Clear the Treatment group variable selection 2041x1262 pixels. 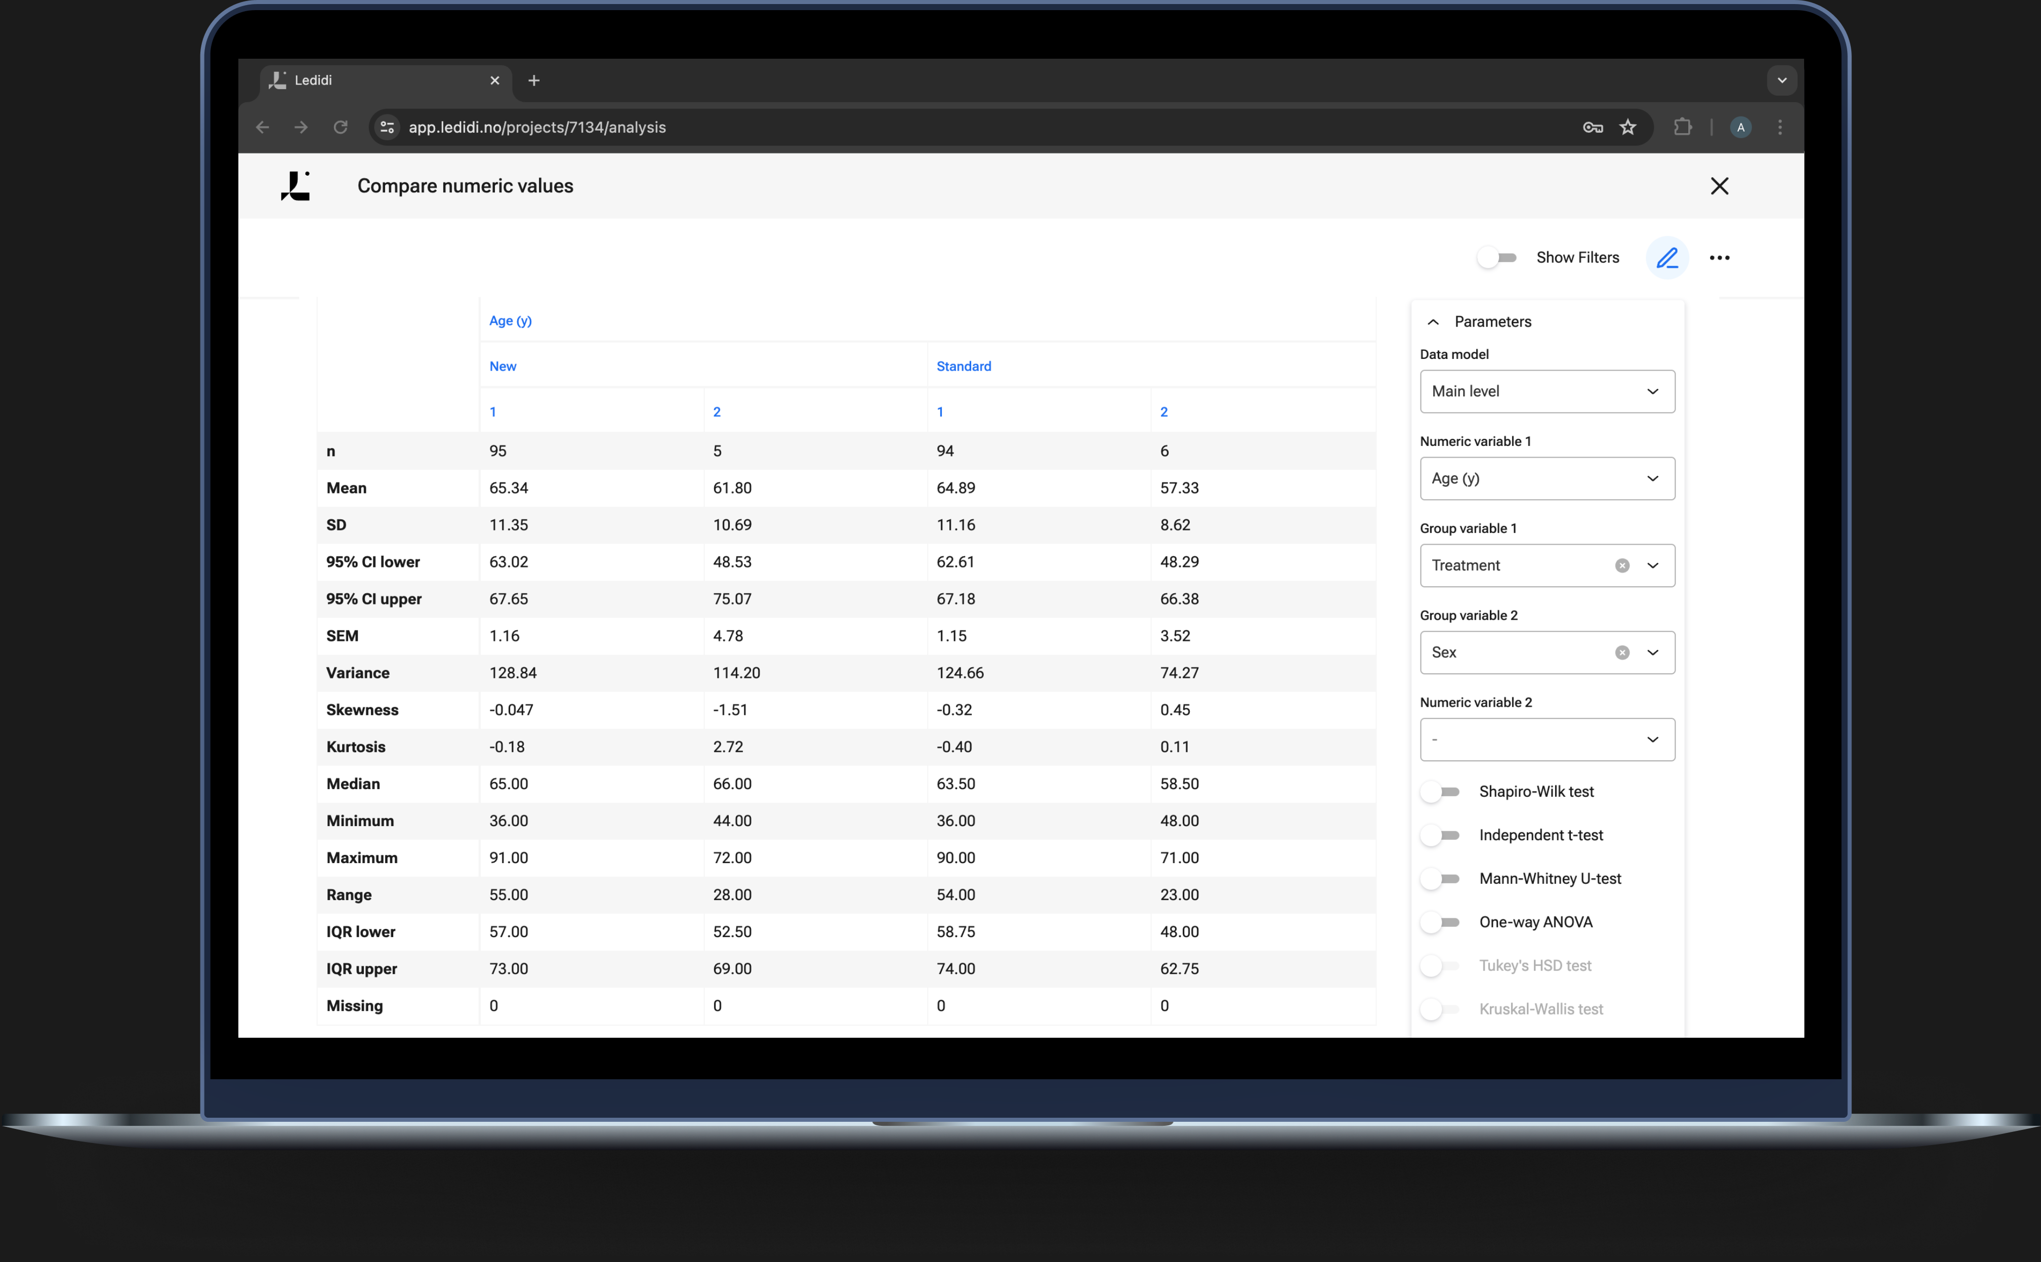(x=1622, y=565)
